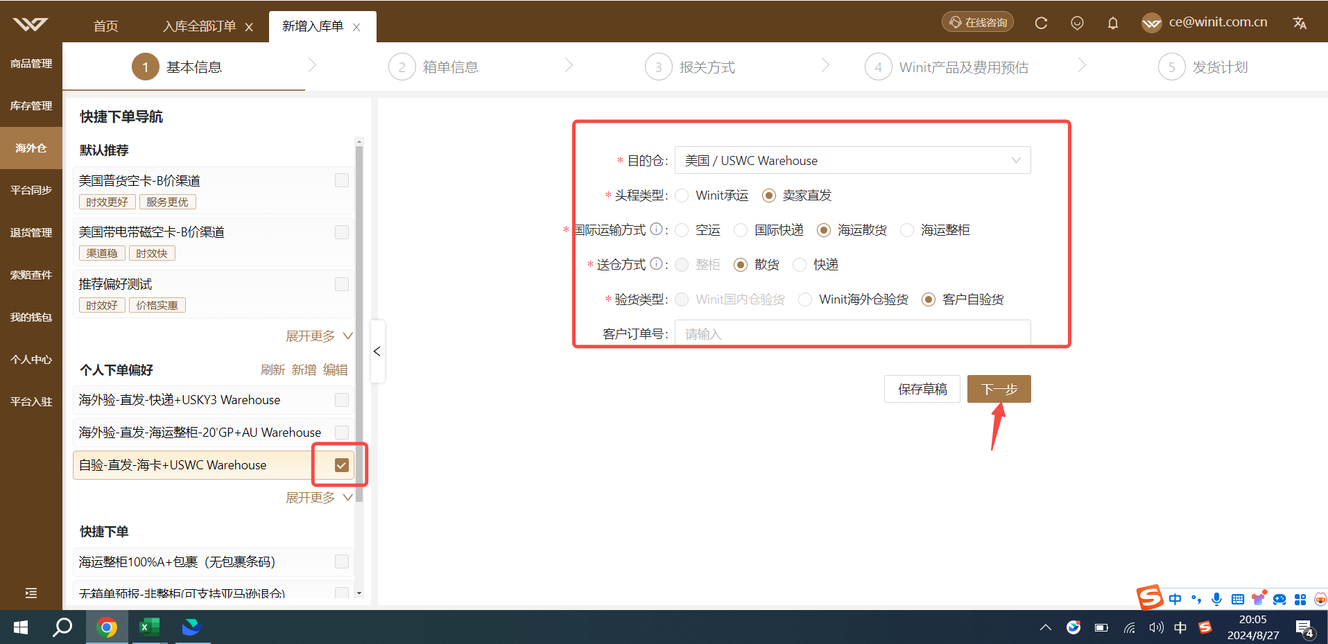Go to step 5 发货计划

pos(1203,67)
